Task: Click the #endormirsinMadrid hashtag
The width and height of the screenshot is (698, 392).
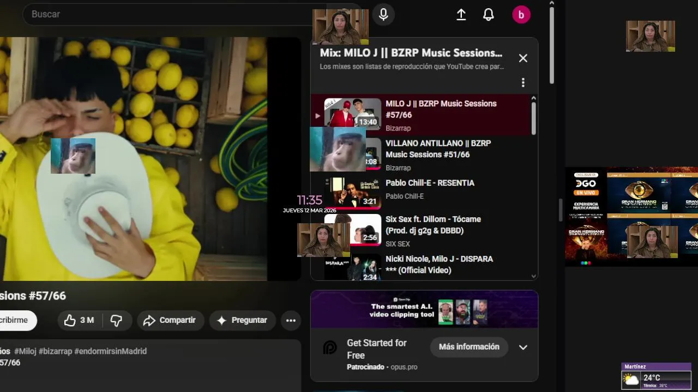Action: tap(111, 352)
